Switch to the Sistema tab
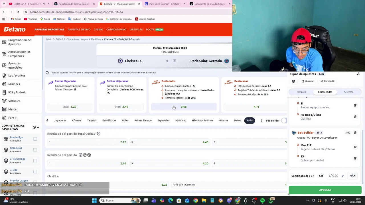365x205 pixels. click(x=349, y=92)
